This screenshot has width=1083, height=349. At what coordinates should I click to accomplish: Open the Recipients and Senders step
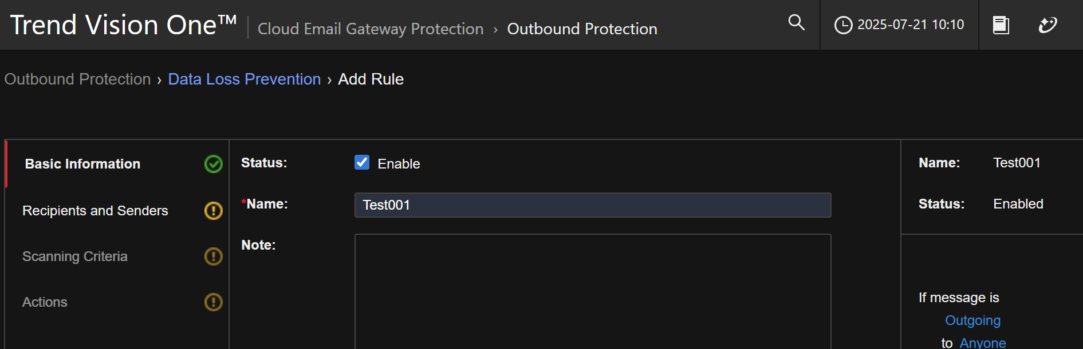[95, 211]
